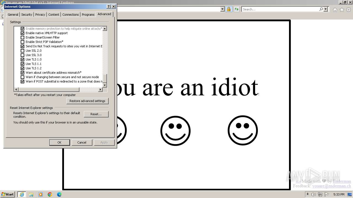Image resolution: width=353 pixels, height=198 pixels.
Task: Confirm the dialog with OK
Action: [x=59, y=142]
